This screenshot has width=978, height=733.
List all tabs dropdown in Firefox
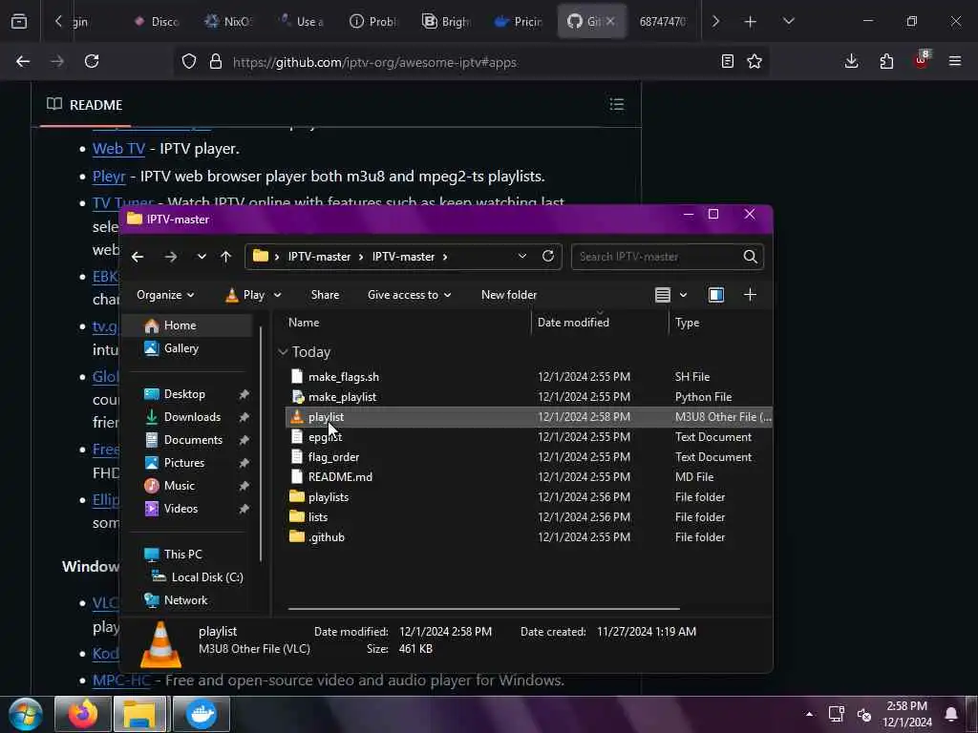point(788,22)
